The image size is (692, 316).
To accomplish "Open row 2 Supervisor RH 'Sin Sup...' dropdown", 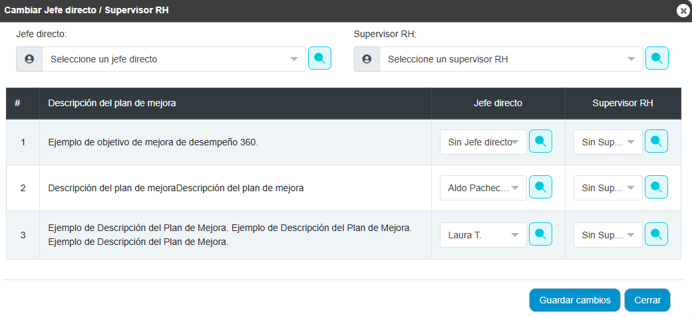I will [x=607, y=188].
